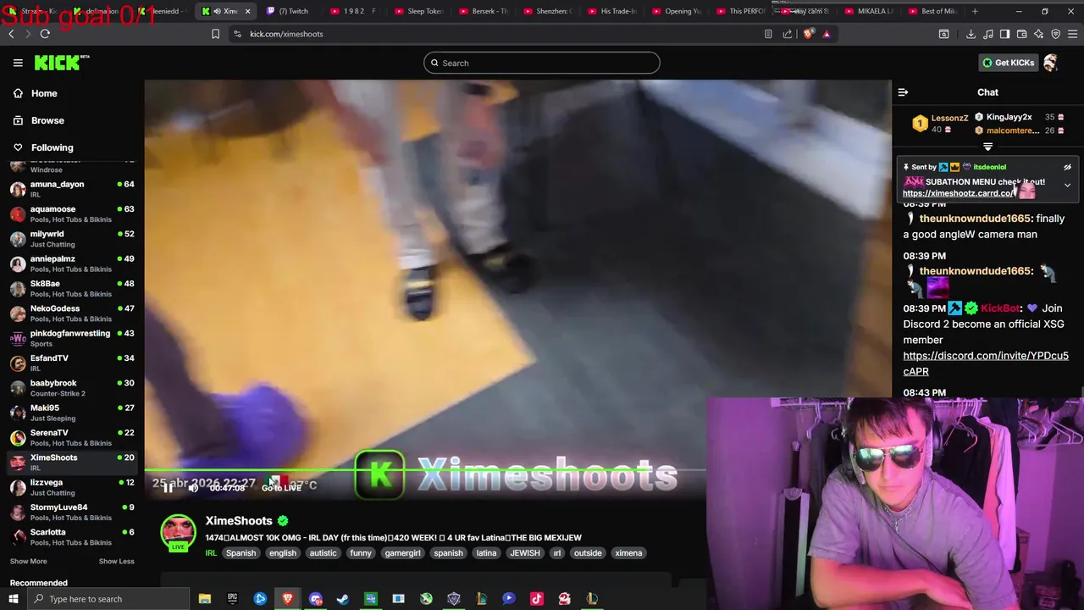Image resolution: width=1084 pixels, height=610 pixels.
Task: Open File Explorer from taskbar
Action: 204,599
